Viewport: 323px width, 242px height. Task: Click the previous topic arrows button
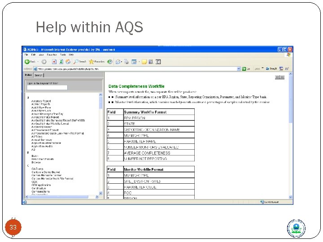(x=277, y=77)
